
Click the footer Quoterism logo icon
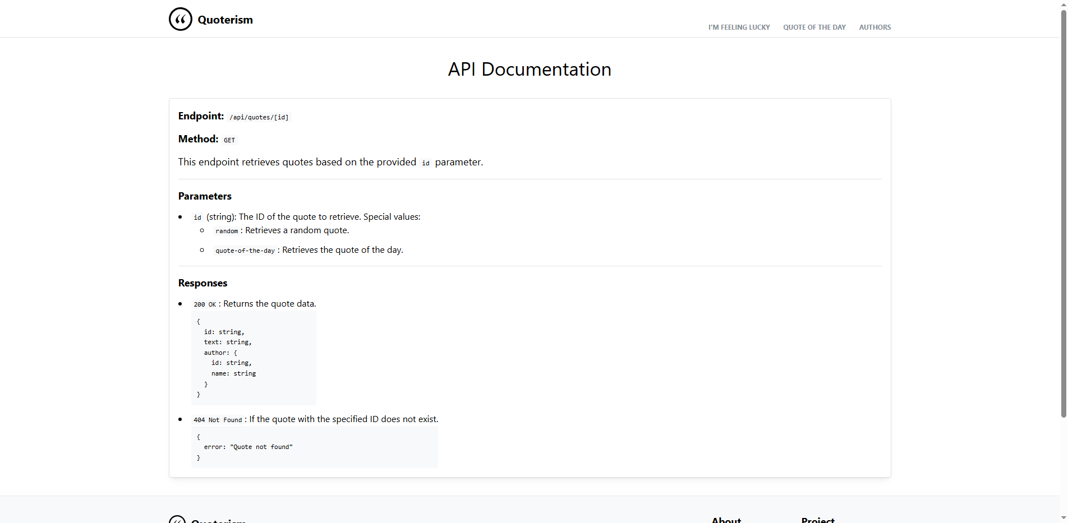(x=178, y=520)
